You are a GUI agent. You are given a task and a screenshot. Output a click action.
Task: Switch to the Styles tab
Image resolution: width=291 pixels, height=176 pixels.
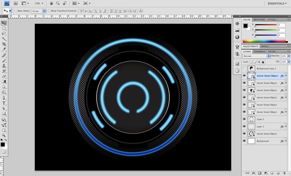(272, 19)
